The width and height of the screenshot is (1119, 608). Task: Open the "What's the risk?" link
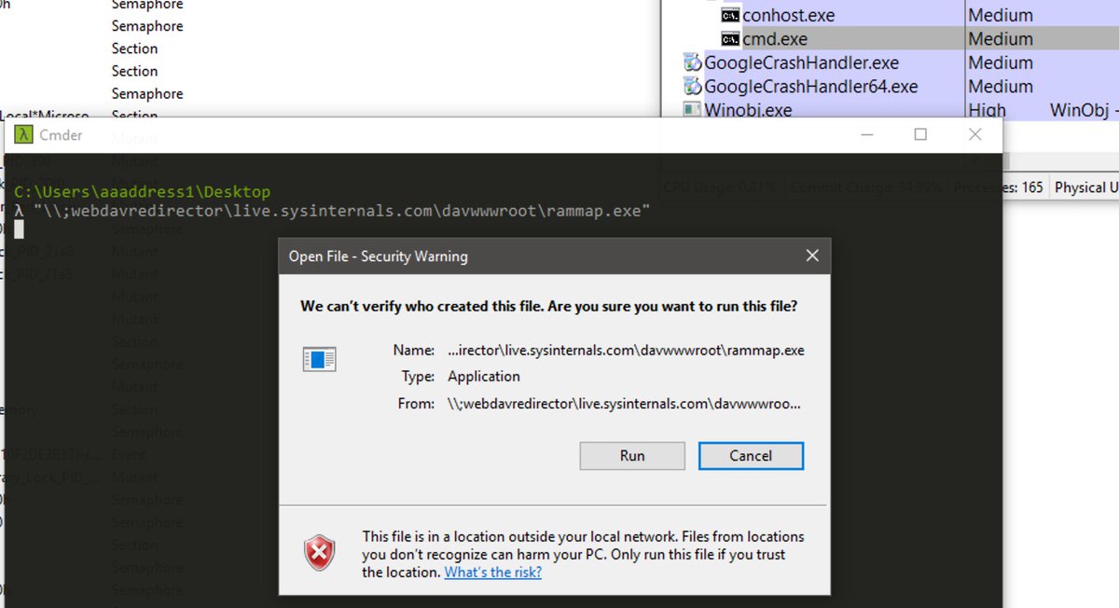point(492,573)
